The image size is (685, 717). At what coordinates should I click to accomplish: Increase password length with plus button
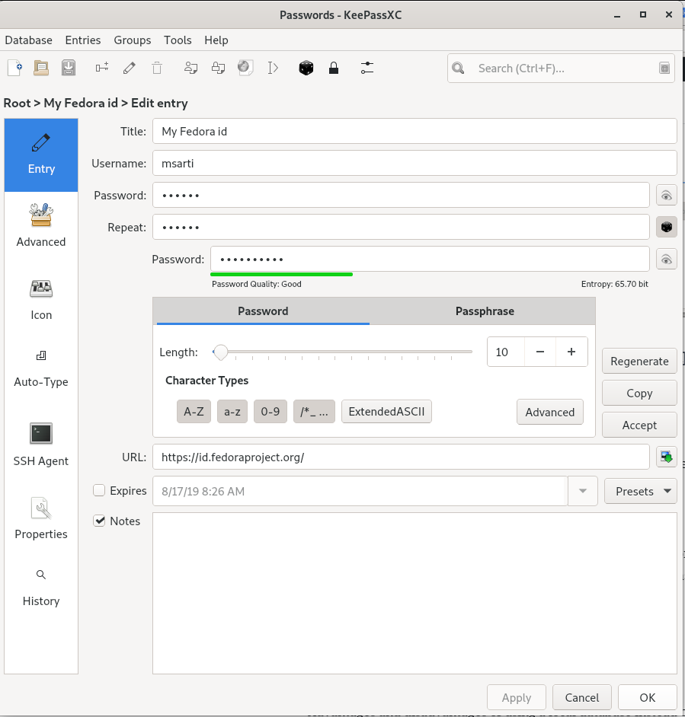click(x=571, y=352)
